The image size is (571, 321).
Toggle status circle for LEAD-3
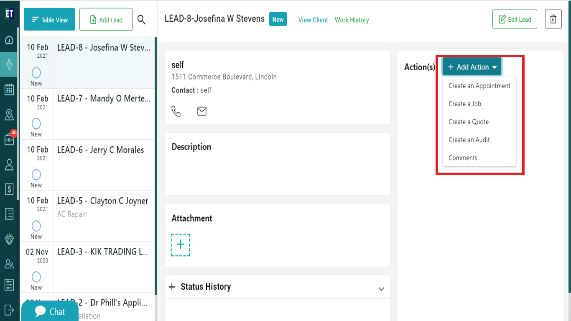click(x=36, y=277)
